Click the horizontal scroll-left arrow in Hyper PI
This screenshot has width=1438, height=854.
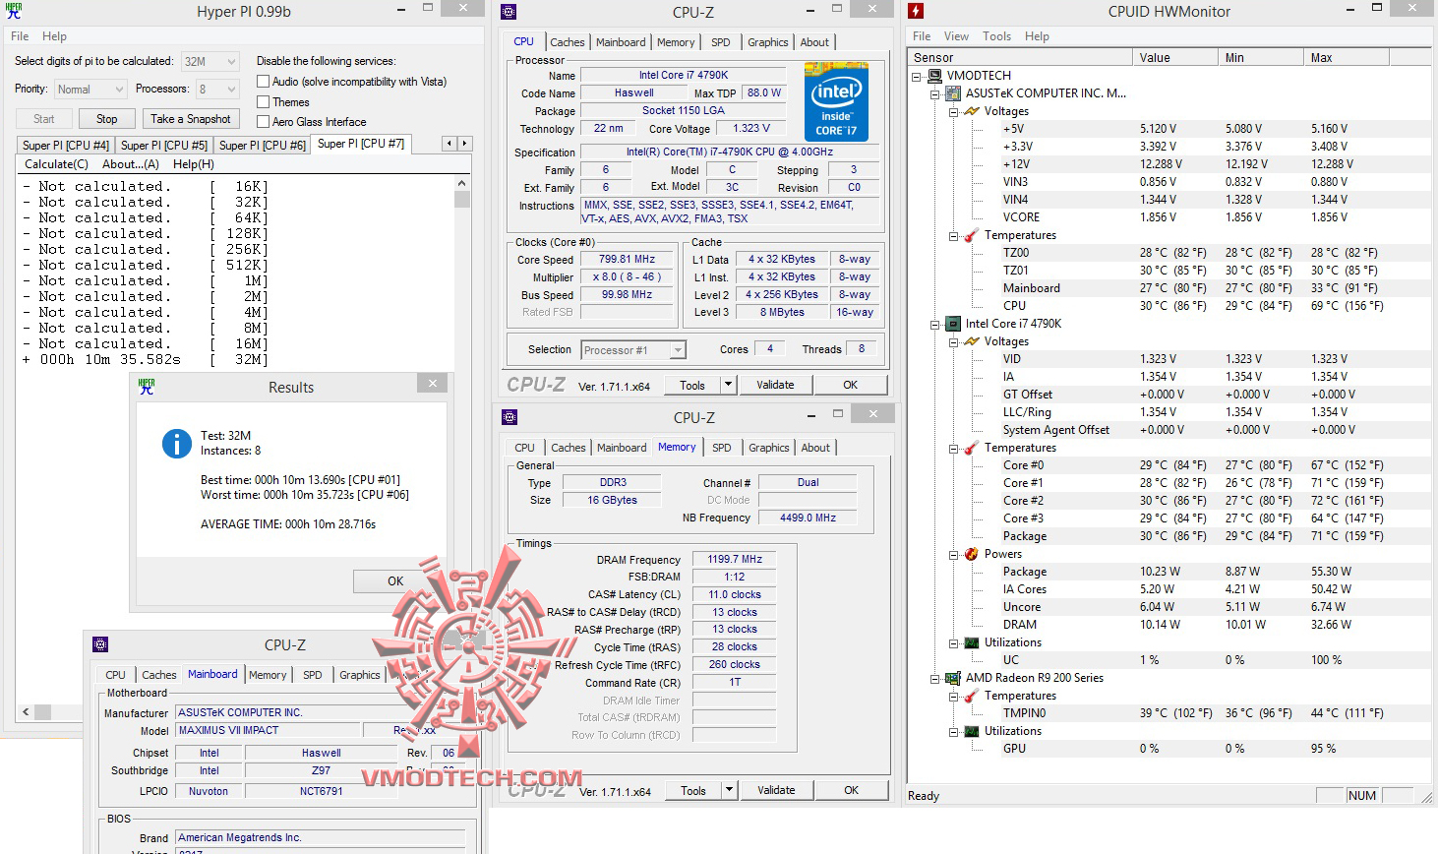click(26, 711)
